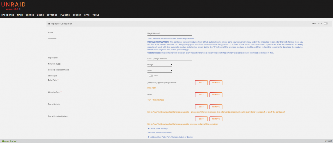The width and height of the screenshot is (333, 143).
Task: Click the version info icon
Action: pyautogui.click(x=20, y=9)
